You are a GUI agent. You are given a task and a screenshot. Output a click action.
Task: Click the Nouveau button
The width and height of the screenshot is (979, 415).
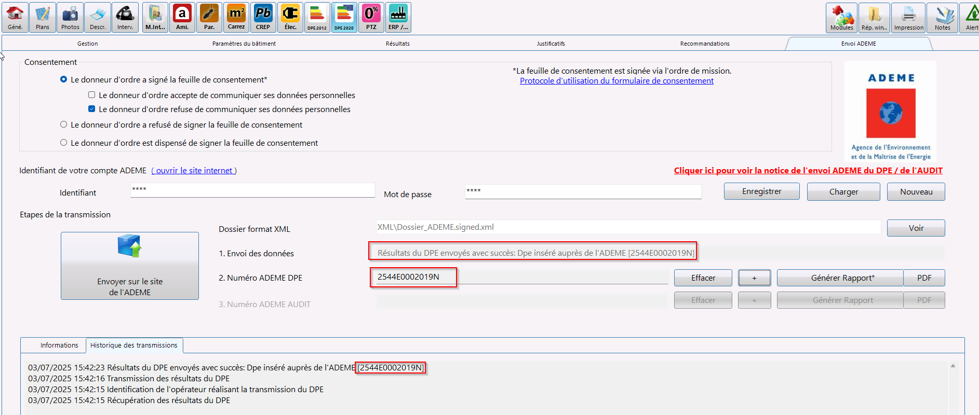(x=916, y=191)
